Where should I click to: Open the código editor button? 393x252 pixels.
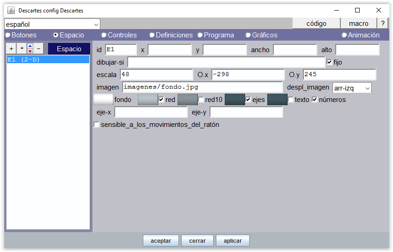point(316,24)
